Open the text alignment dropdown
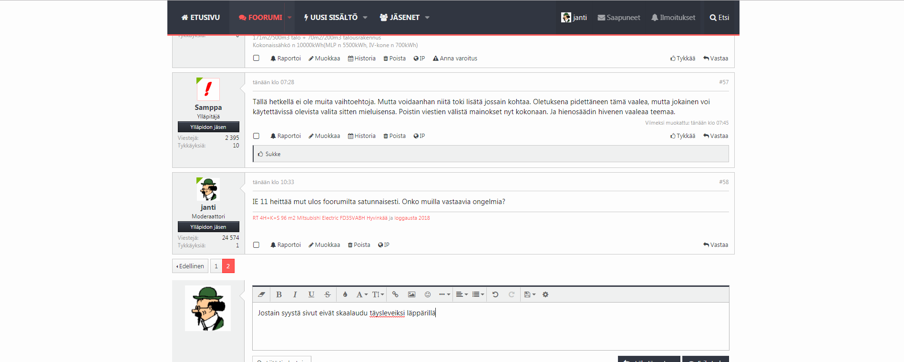The image size is (904, 362). pyautogui.click(x=462, y=294)
